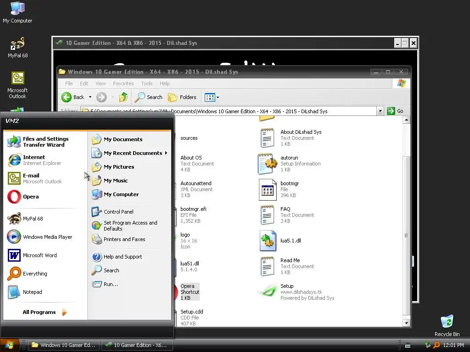Open the Favorites menu
470x352 pixels.
click(123, 83)
